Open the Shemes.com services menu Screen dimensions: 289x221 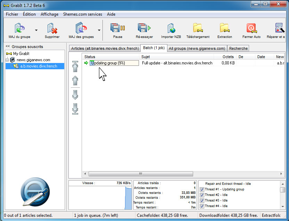click(x=83, y=14)
